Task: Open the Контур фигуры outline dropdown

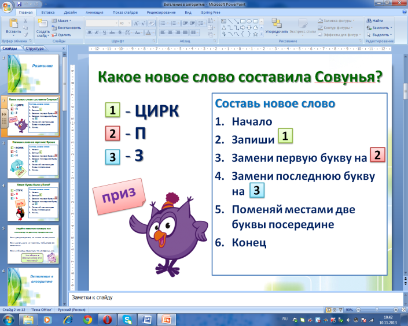Action: [x=336, y=28]
